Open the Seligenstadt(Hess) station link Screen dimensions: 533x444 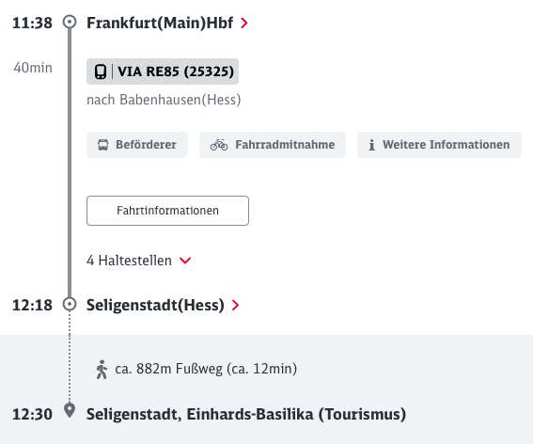pos(155,305)
